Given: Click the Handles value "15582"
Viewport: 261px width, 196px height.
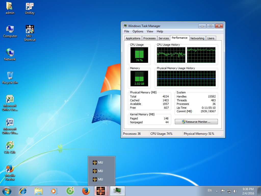Looking at the screenshot, I should point(212,96).
